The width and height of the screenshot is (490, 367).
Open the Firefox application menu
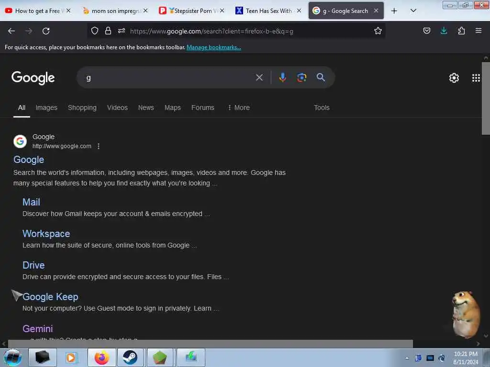479,31
